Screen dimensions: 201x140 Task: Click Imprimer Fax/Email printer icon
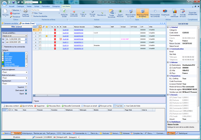(x=25, y=11)
